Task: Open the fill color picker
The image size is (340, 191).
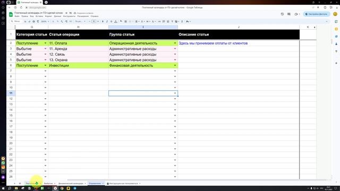Action: point(121,21)
